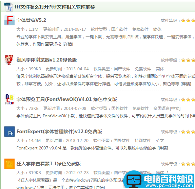Screen dimensions: 195x189
Task: Click 大小：14.4M text
Action: pyautogui.click(x=28, y=141)
